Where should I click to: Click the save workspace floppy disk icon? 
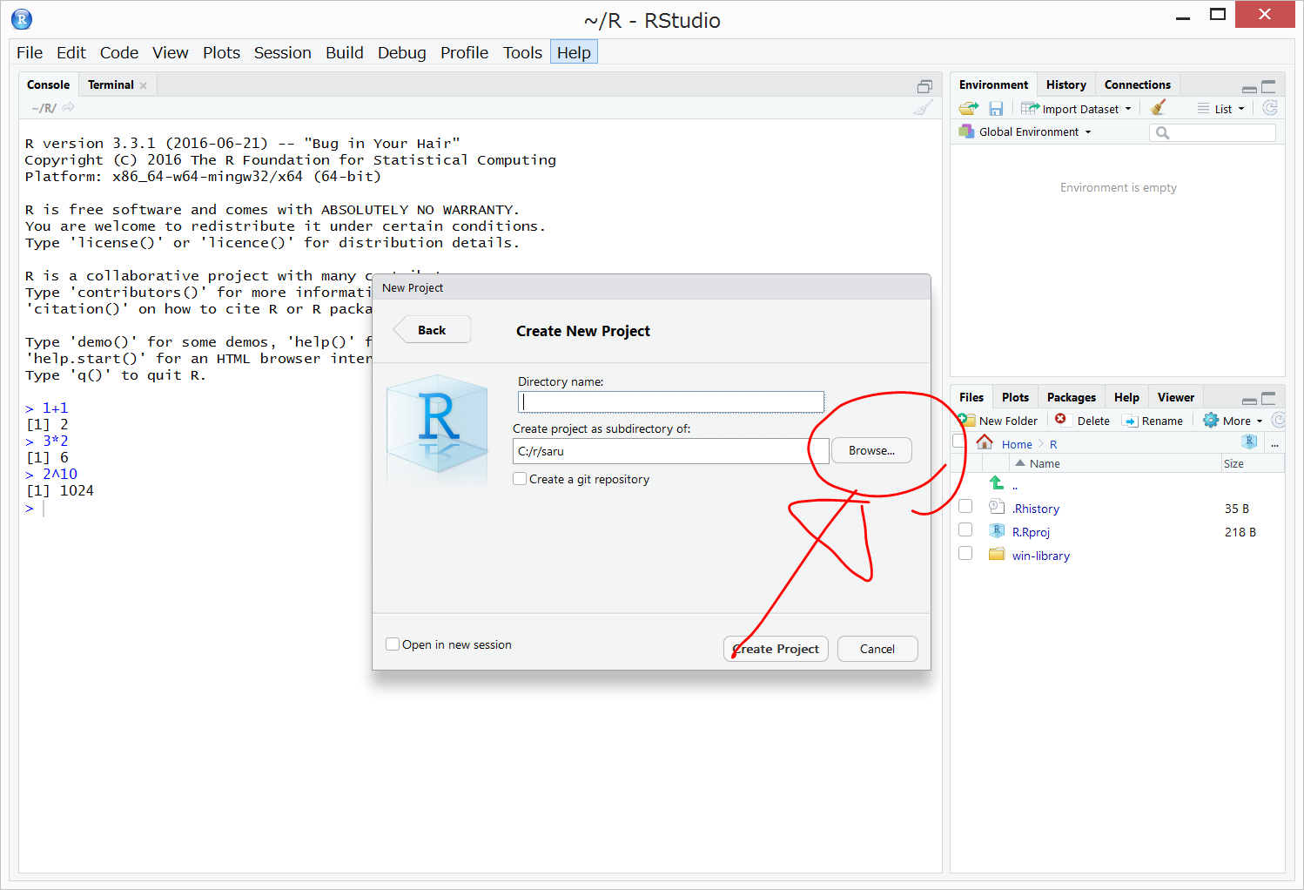pos(996,109)
